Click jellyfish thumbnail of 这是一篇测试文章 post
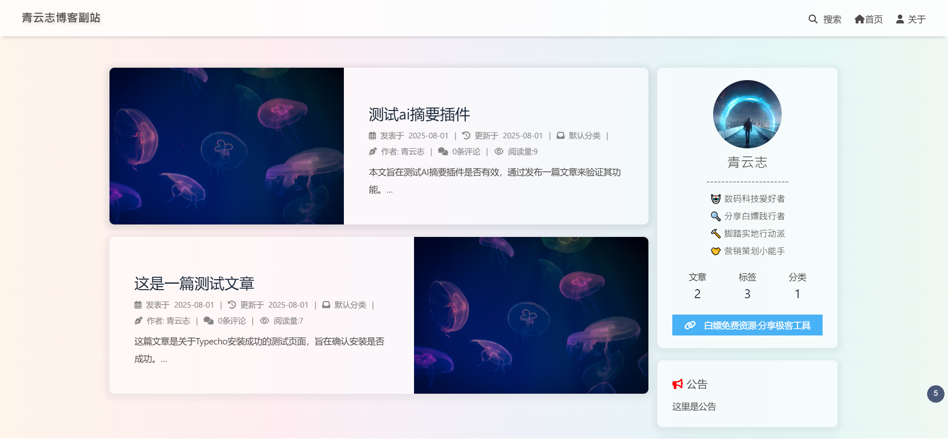 click(x=531, y=315)
